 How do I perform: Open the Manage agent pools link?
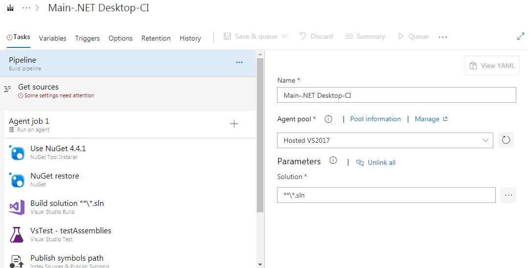pos(431,119)
